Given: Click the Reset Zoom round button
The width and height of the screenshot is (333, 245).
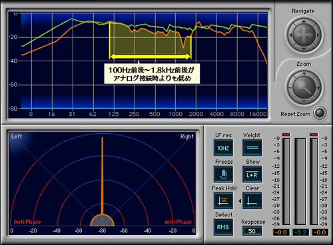Looking at the screenshot, I should click(320, 113).
